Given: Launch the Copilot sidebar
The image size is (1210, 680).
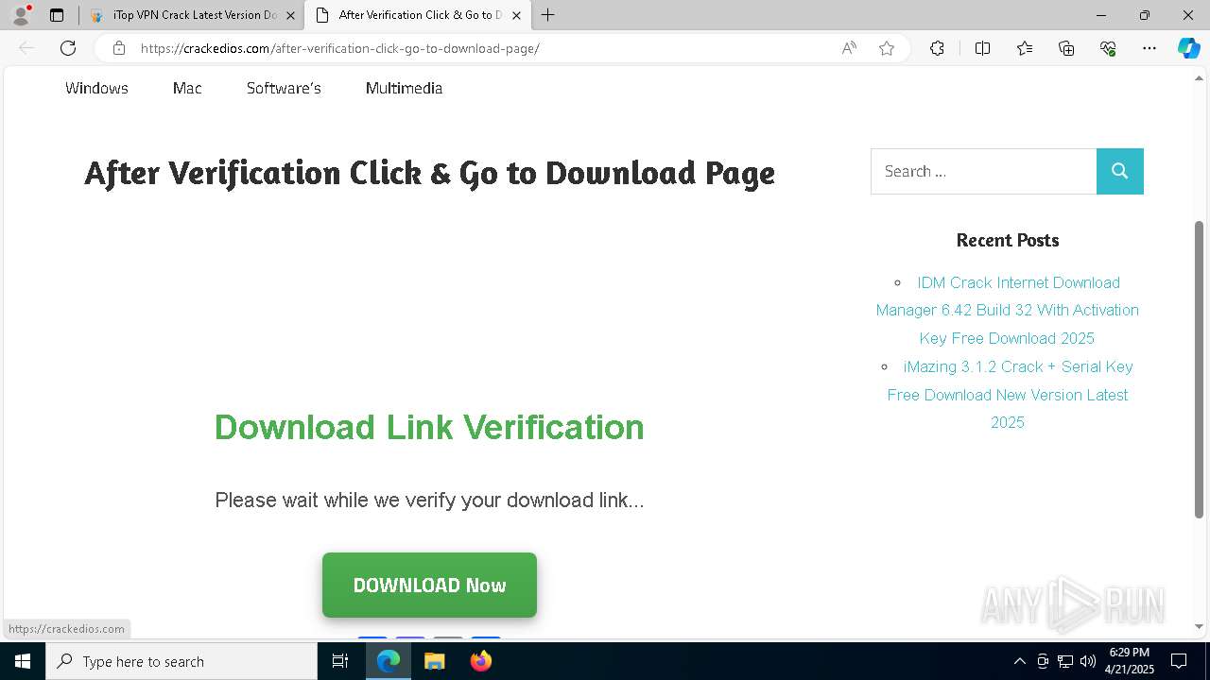Looking at the screenshot, I should (1188, 48).
